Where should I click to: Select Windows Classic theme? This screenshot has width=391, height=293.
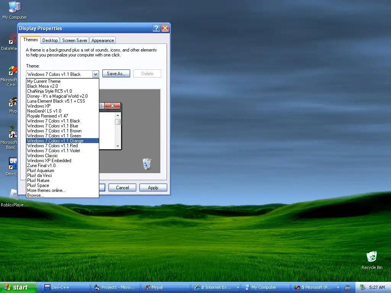pos(63,156)
